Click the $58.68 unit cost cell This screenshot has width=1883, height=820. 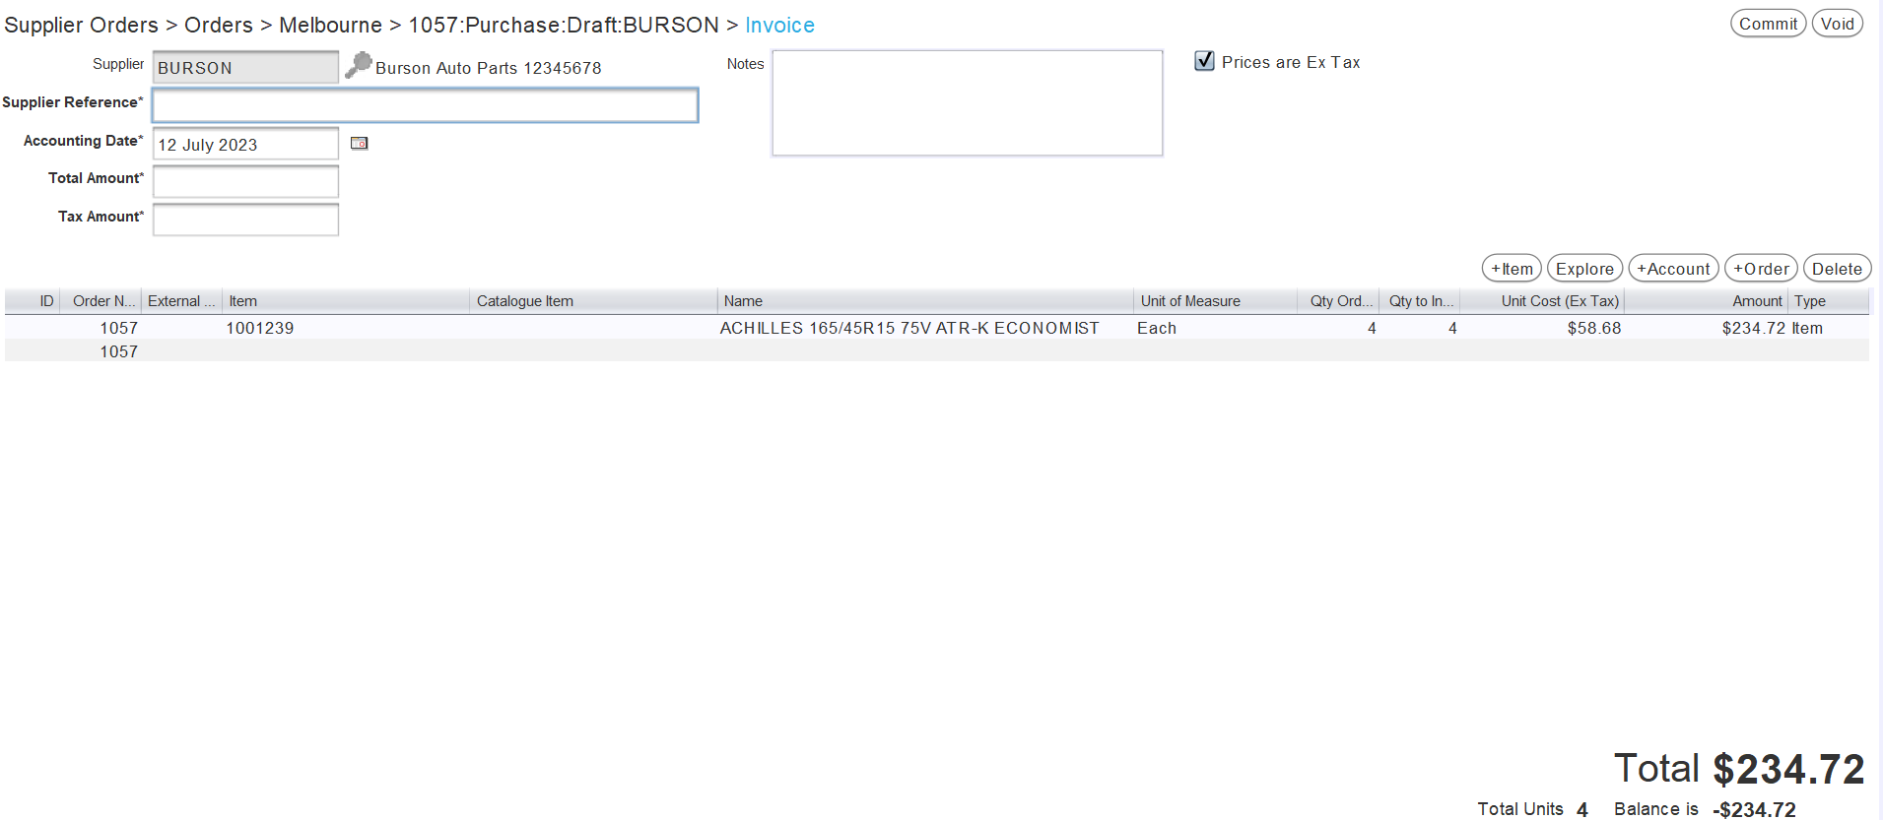point(1593,328)
